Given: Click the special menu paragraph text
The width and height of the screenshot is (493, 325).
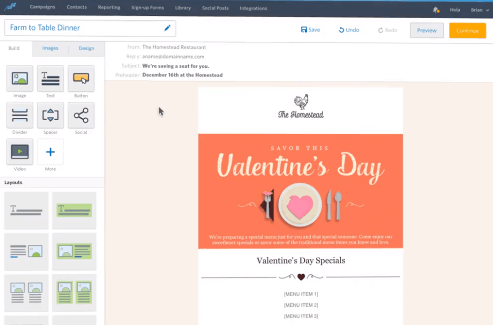Looking at the screenshot, I should click(300, 239).
